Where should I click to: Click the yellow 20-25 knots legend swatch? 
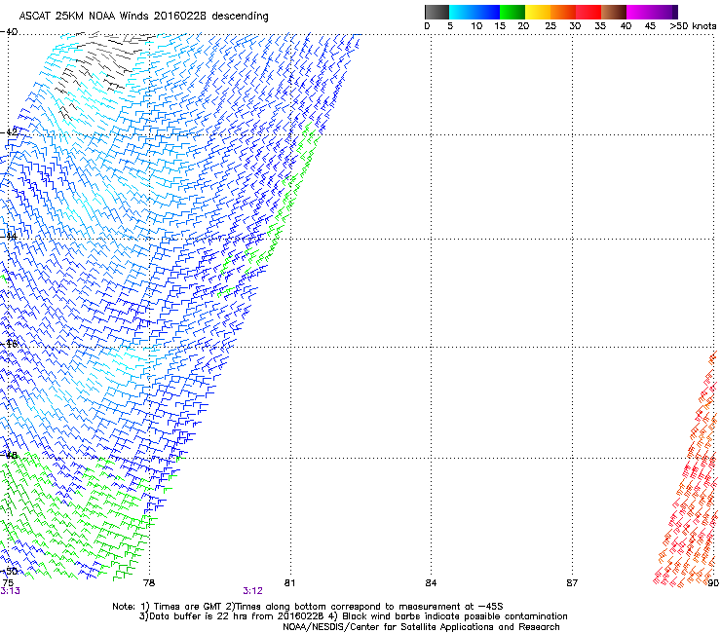point(538,12)
